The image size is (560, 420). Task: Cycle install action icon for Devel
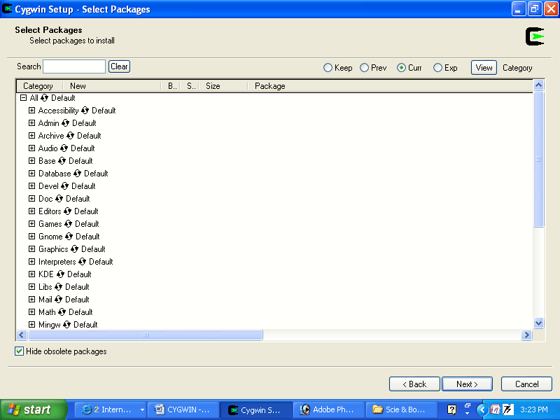[x=64, y=186]
